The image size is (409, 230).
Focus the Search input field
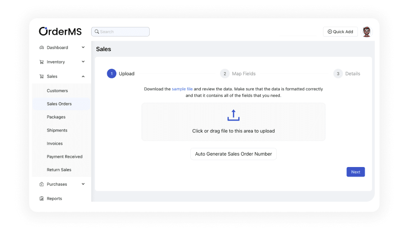pos(121,32)
